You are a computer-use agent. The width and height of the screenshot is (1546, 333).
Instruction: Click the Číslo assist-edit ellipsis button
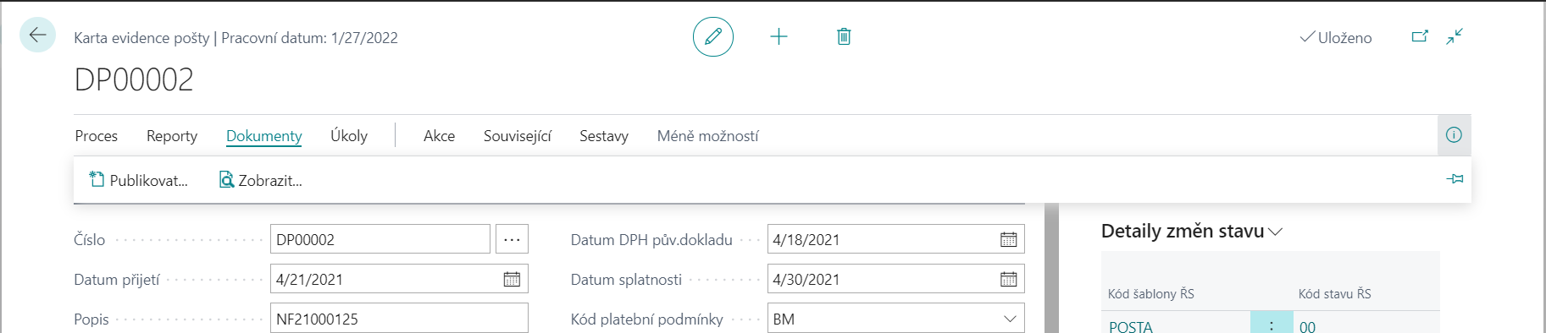click(512, 239)
